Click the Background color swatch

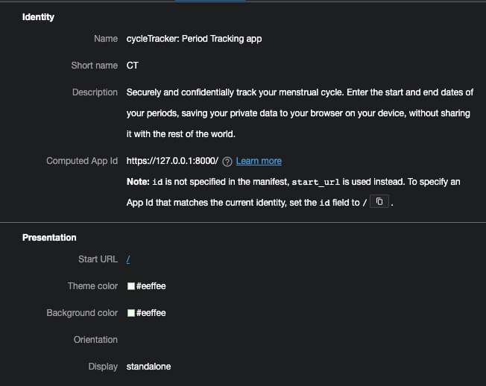point(131,313)
